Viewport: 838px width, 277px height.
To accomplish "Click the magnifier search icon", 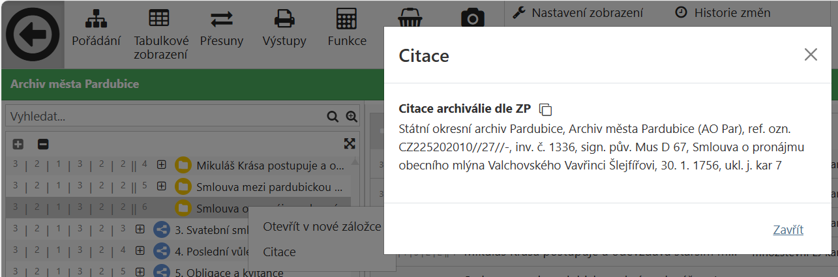I will tap(333, 117).
